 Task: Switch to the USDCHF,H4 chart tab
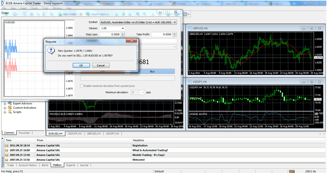click(75, 133)
